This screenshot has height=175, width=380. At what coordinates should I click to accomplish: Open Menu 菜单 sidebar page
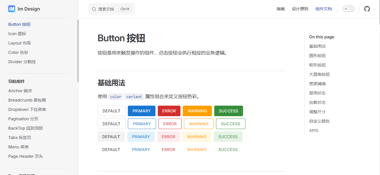19,147
